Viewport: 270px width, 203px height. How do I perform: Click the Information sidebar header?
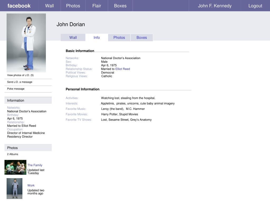(28, 100)
